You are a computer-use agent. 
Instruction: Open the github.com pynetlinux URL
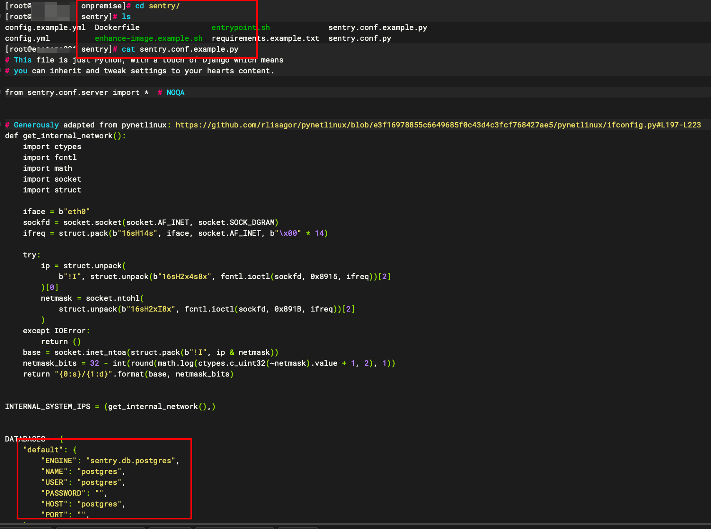(438, 125)
